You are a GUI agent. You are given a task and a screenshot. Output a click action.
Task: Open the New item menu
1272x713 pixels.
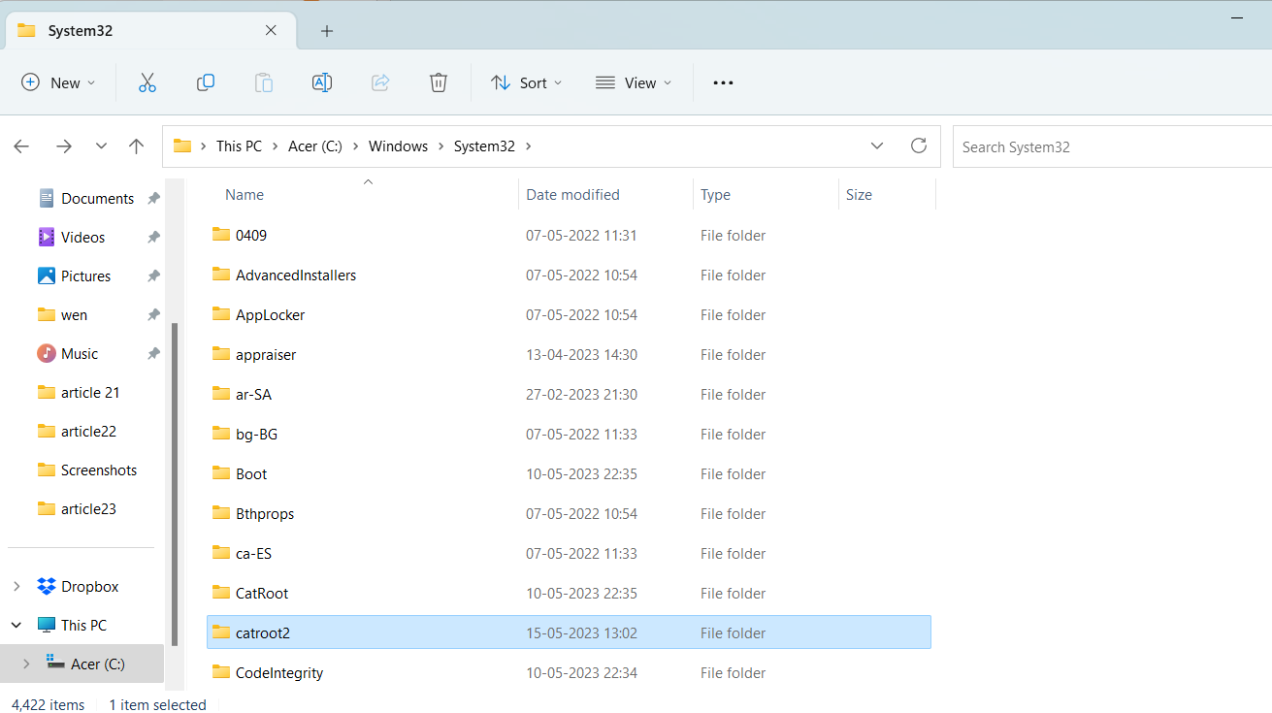point(58,83)
